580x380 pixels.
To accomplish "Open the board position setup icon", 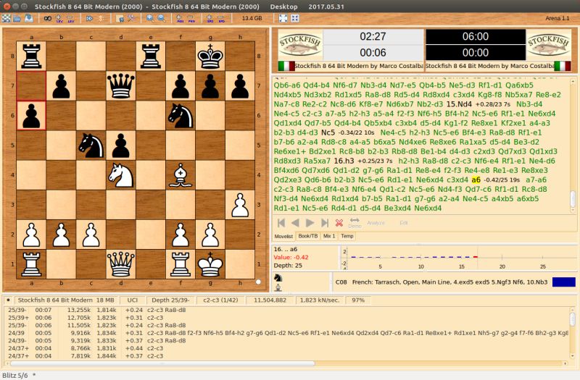I will tap(120, 18).
